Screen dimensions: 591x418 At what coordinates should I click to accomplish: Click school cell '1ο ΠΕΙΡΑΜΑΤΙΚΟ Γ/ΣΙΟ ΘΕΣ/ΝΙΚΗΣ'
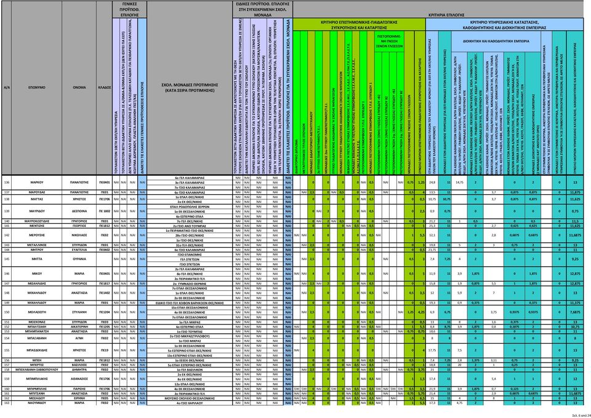189,231
